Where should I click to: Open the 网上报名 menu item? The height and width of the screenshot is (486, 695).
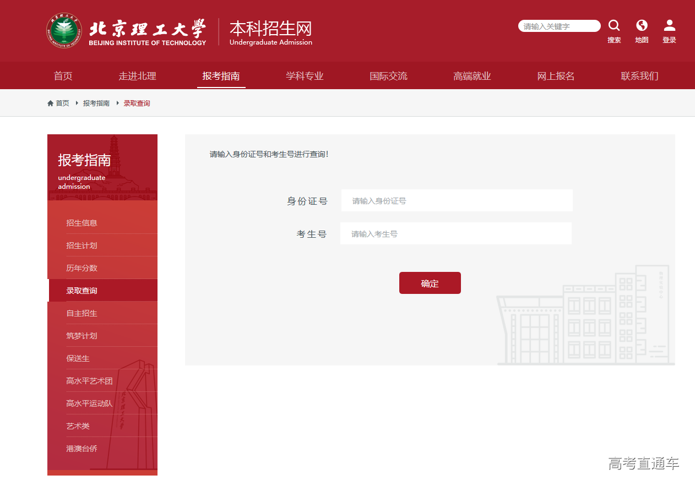(556, 76)
